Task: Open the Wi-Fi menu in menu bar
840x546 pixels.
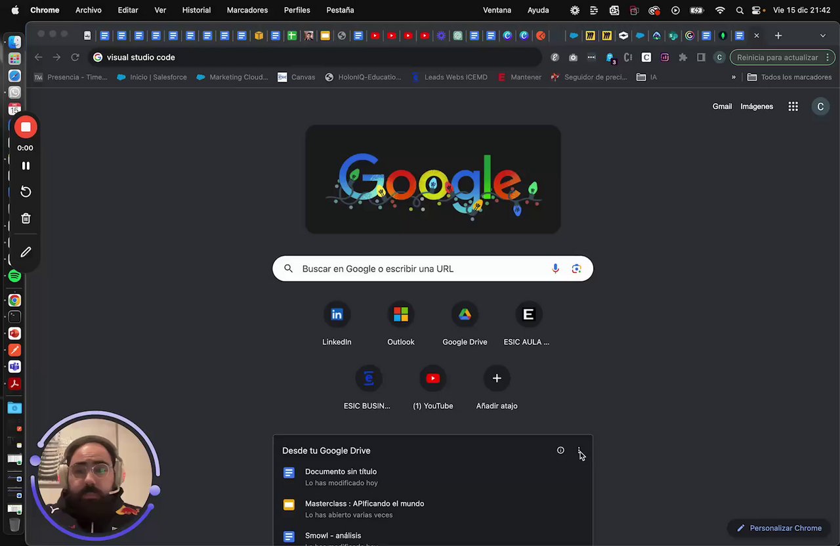Action: (720, 10)
